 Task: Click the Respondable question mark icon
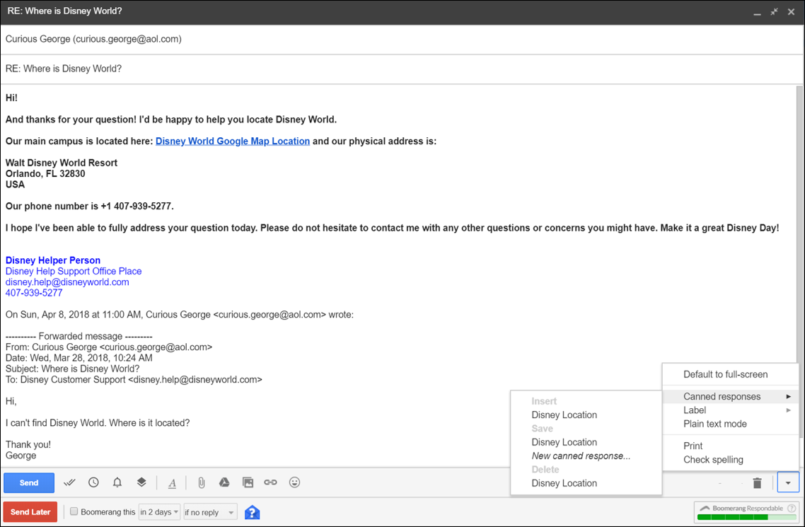(791, 508)
